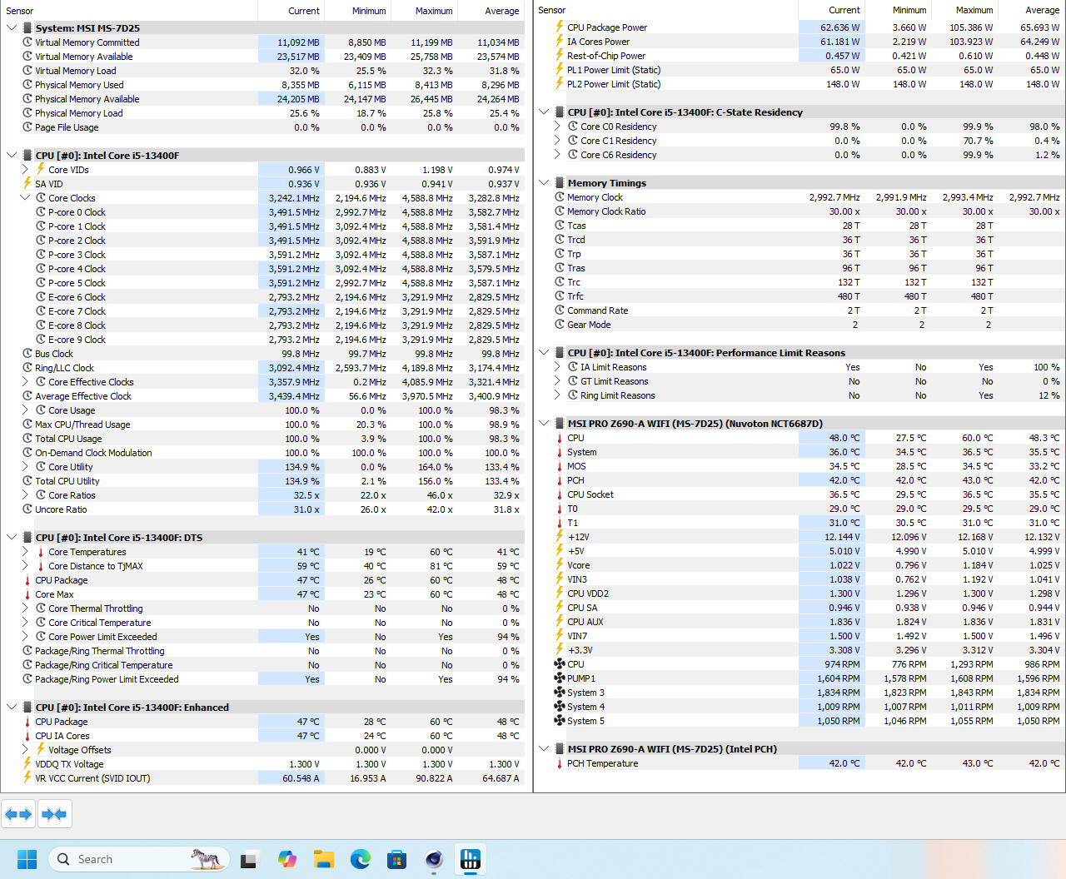Image resolution: width=1066 pixels, height=879 pixels.
Task: Expand the Core C0 Residency row
Action: [x=557, y=127]
